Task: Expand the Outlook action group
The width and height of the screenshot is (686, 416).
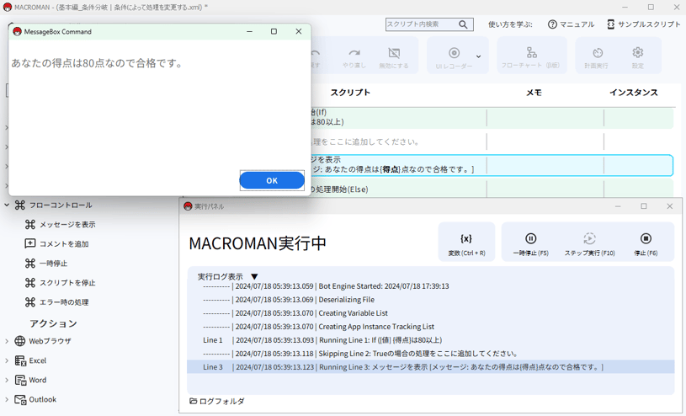Action: [7, 399]
